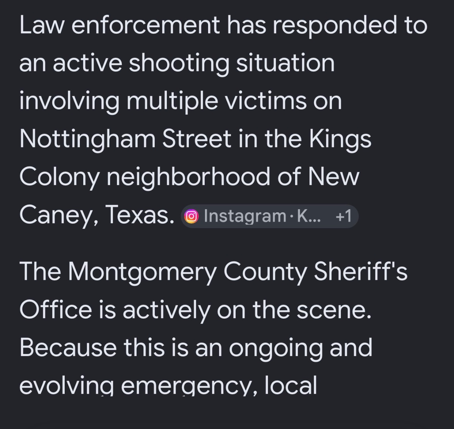Tap the Instagram logo icon in source chip
This screenshot has width=454, height=429.
pyautogui.click(x=191, y=216)
